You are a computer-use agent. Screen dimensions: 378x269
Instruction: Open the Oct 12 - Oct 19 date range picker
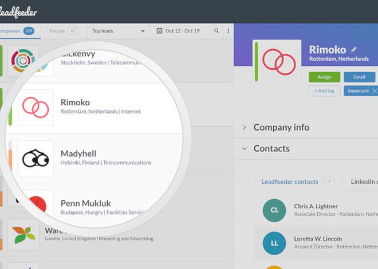[180, 31]
